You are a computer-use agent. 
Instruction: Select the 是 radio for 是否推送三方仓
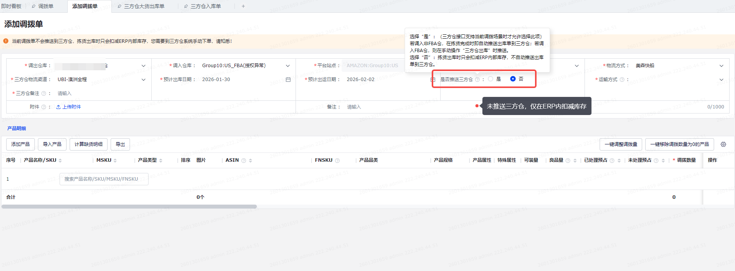[491, 79]
